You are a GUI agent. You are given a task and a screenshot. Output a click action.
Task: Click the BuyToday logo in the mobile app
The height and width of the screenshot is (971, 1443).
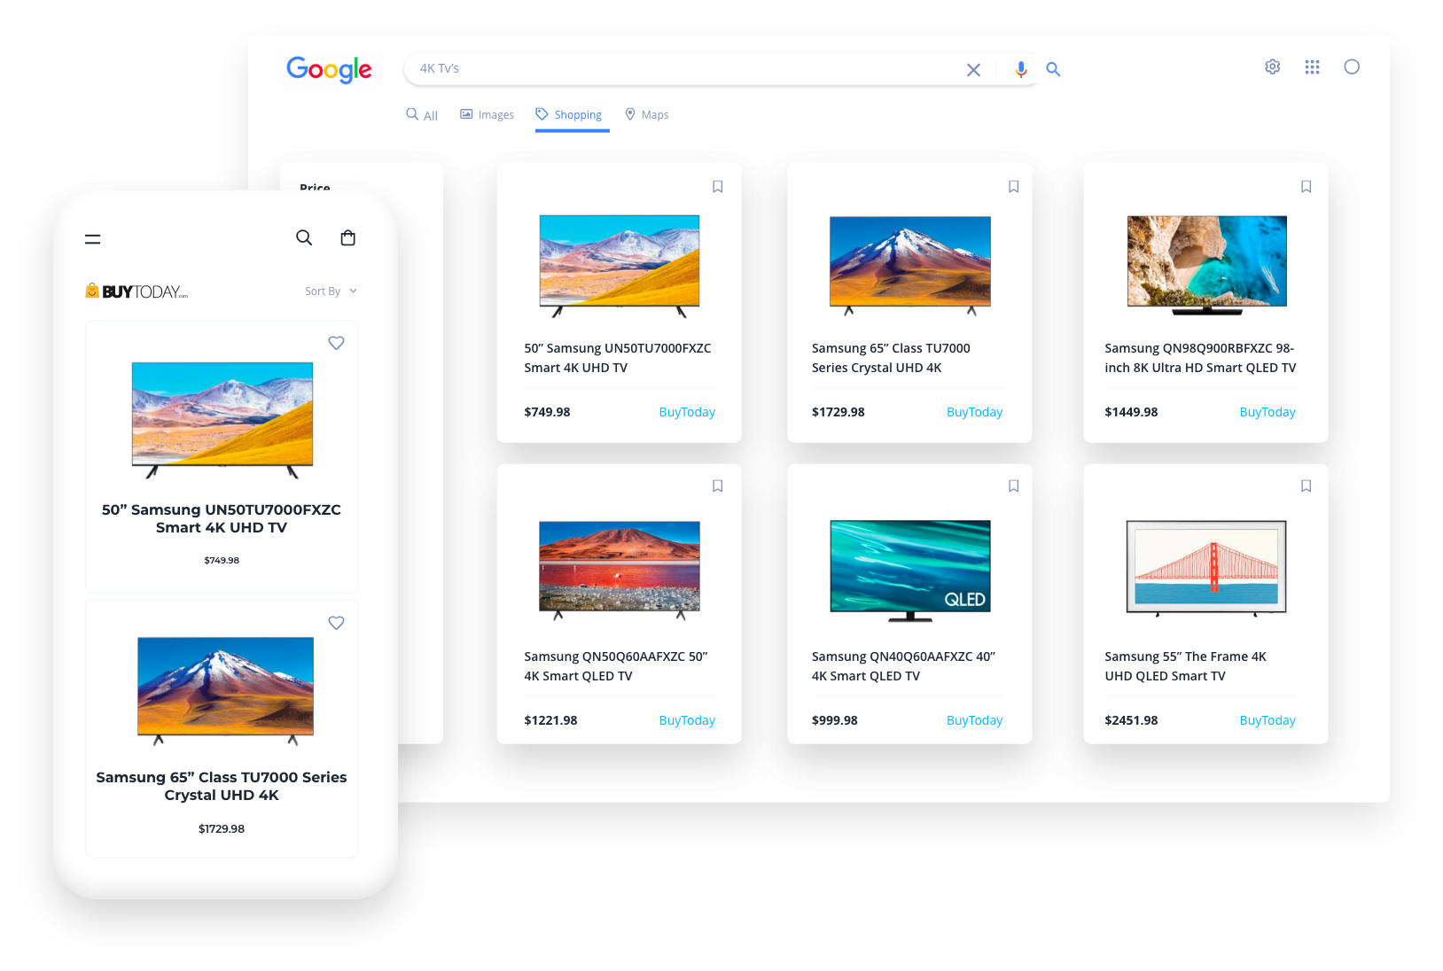(x=136, y=291)
